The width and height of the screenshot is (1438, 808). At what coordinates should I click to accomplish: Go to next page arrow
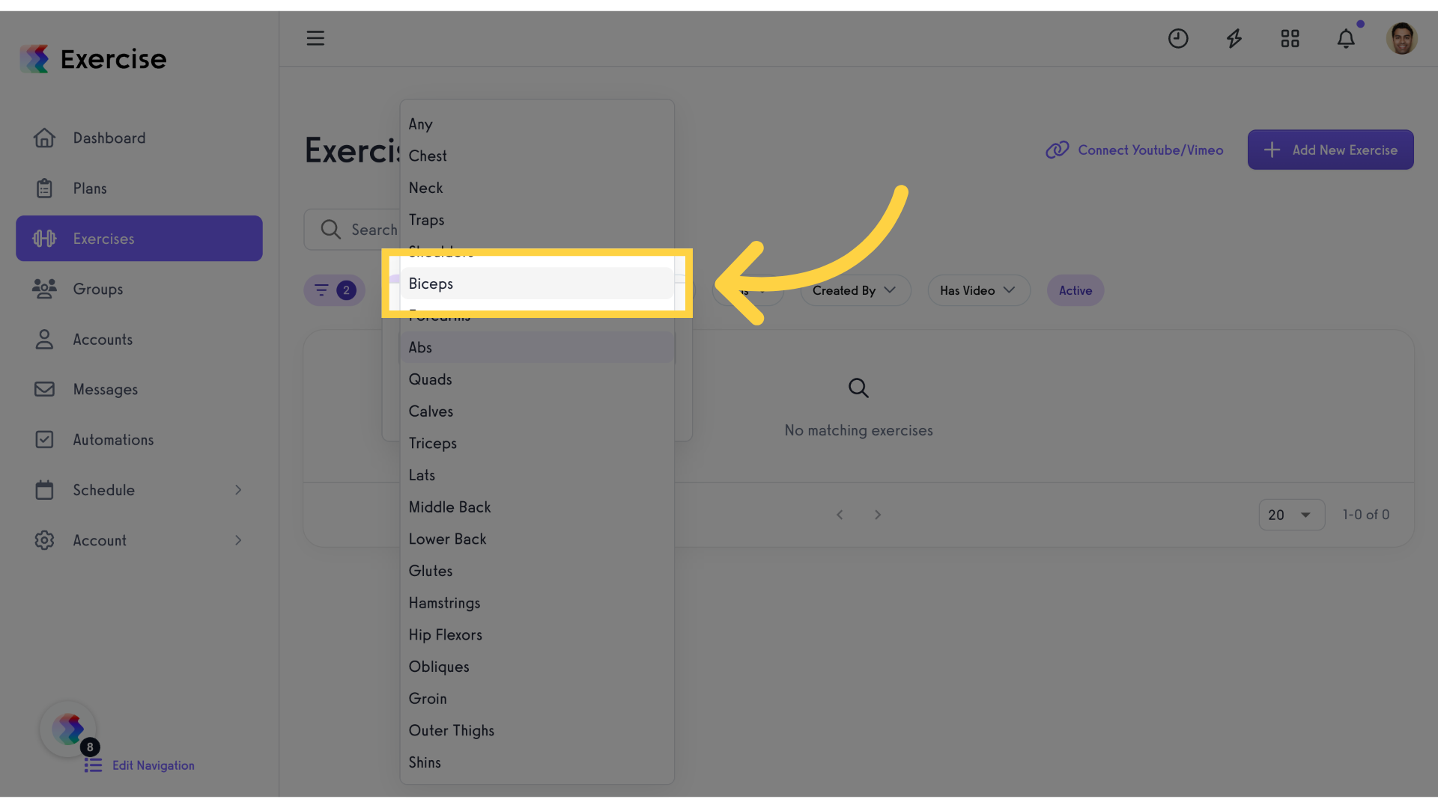click(x=878, y=515)
